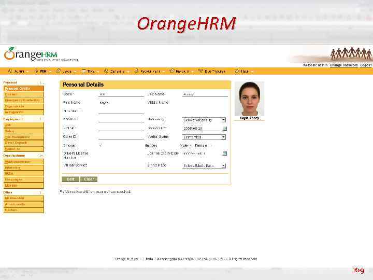
Task: Open License Expiry Date calendar picker
Action: tap(224, 153)
